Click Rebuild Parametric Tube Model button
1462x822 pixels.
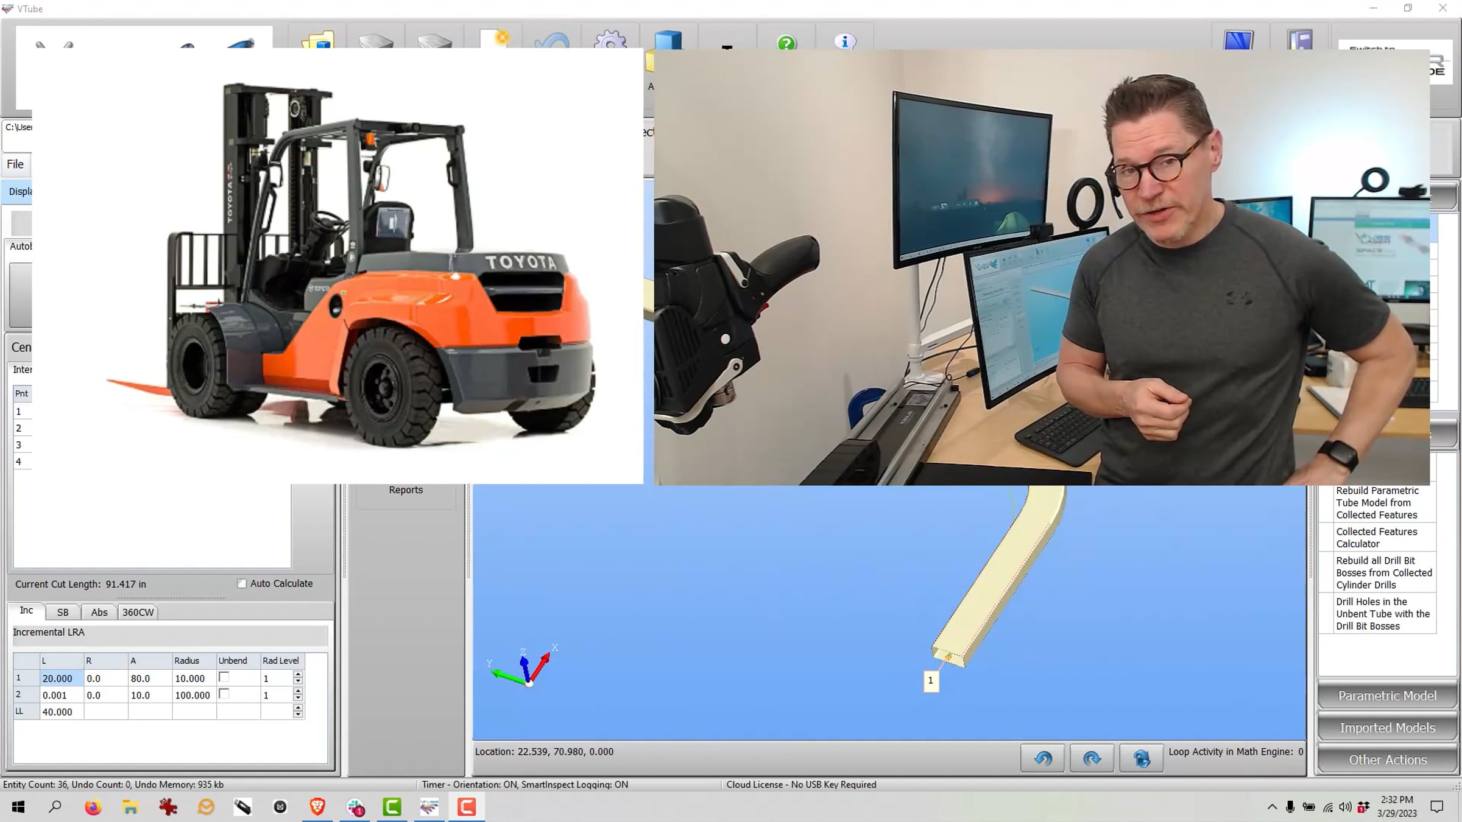pyautogui.click(x=1376, y=502)
